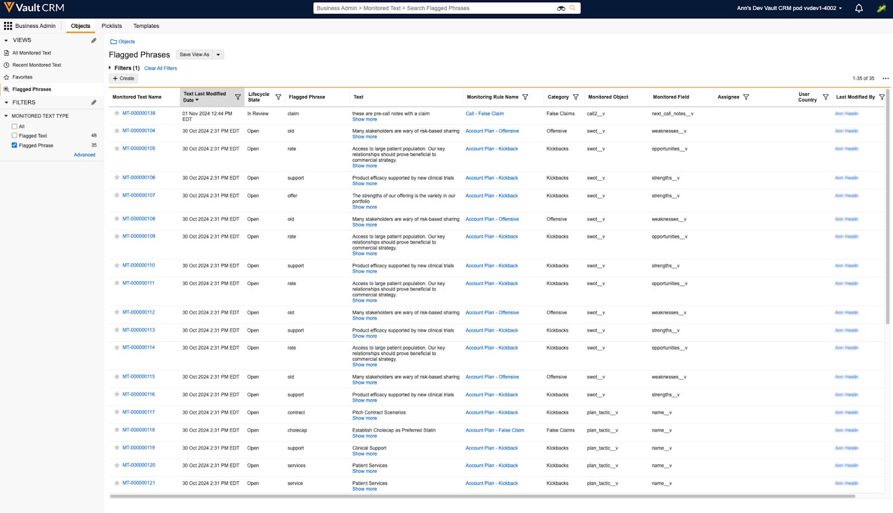Click the Assignee column filter icon
Viewport: 893px width, 513px height.
(746, 97)
